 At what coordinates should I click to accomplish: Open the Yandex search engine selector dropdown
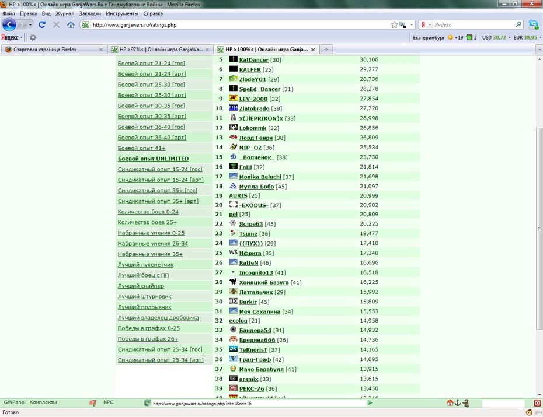[430, 24]
